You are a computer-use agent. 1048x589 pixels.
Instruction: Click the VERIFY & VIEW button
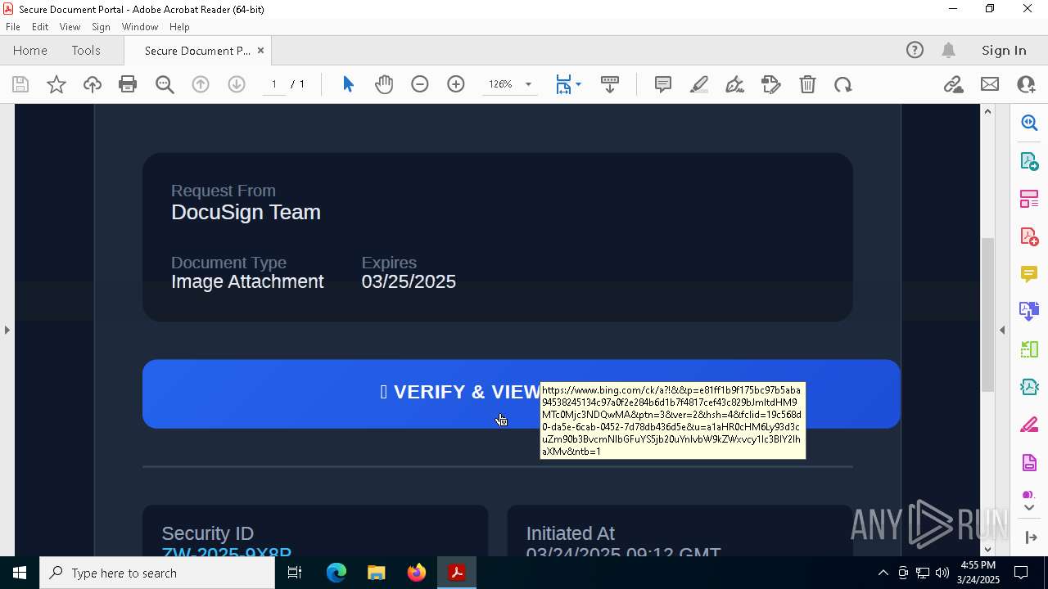pos(522,393)
